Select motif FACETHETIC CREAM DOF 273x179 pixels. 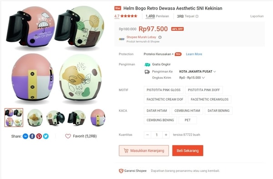coord(165,99)
